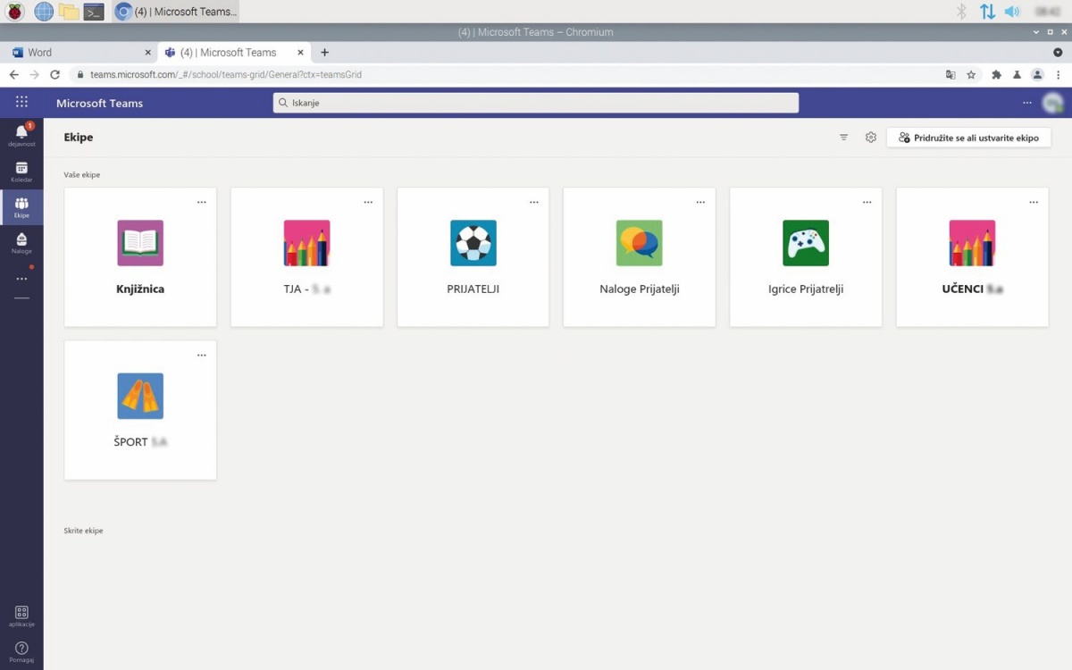Open more options for Knjižnica card
The image size is (1072, 670).
tap(201, 202)
